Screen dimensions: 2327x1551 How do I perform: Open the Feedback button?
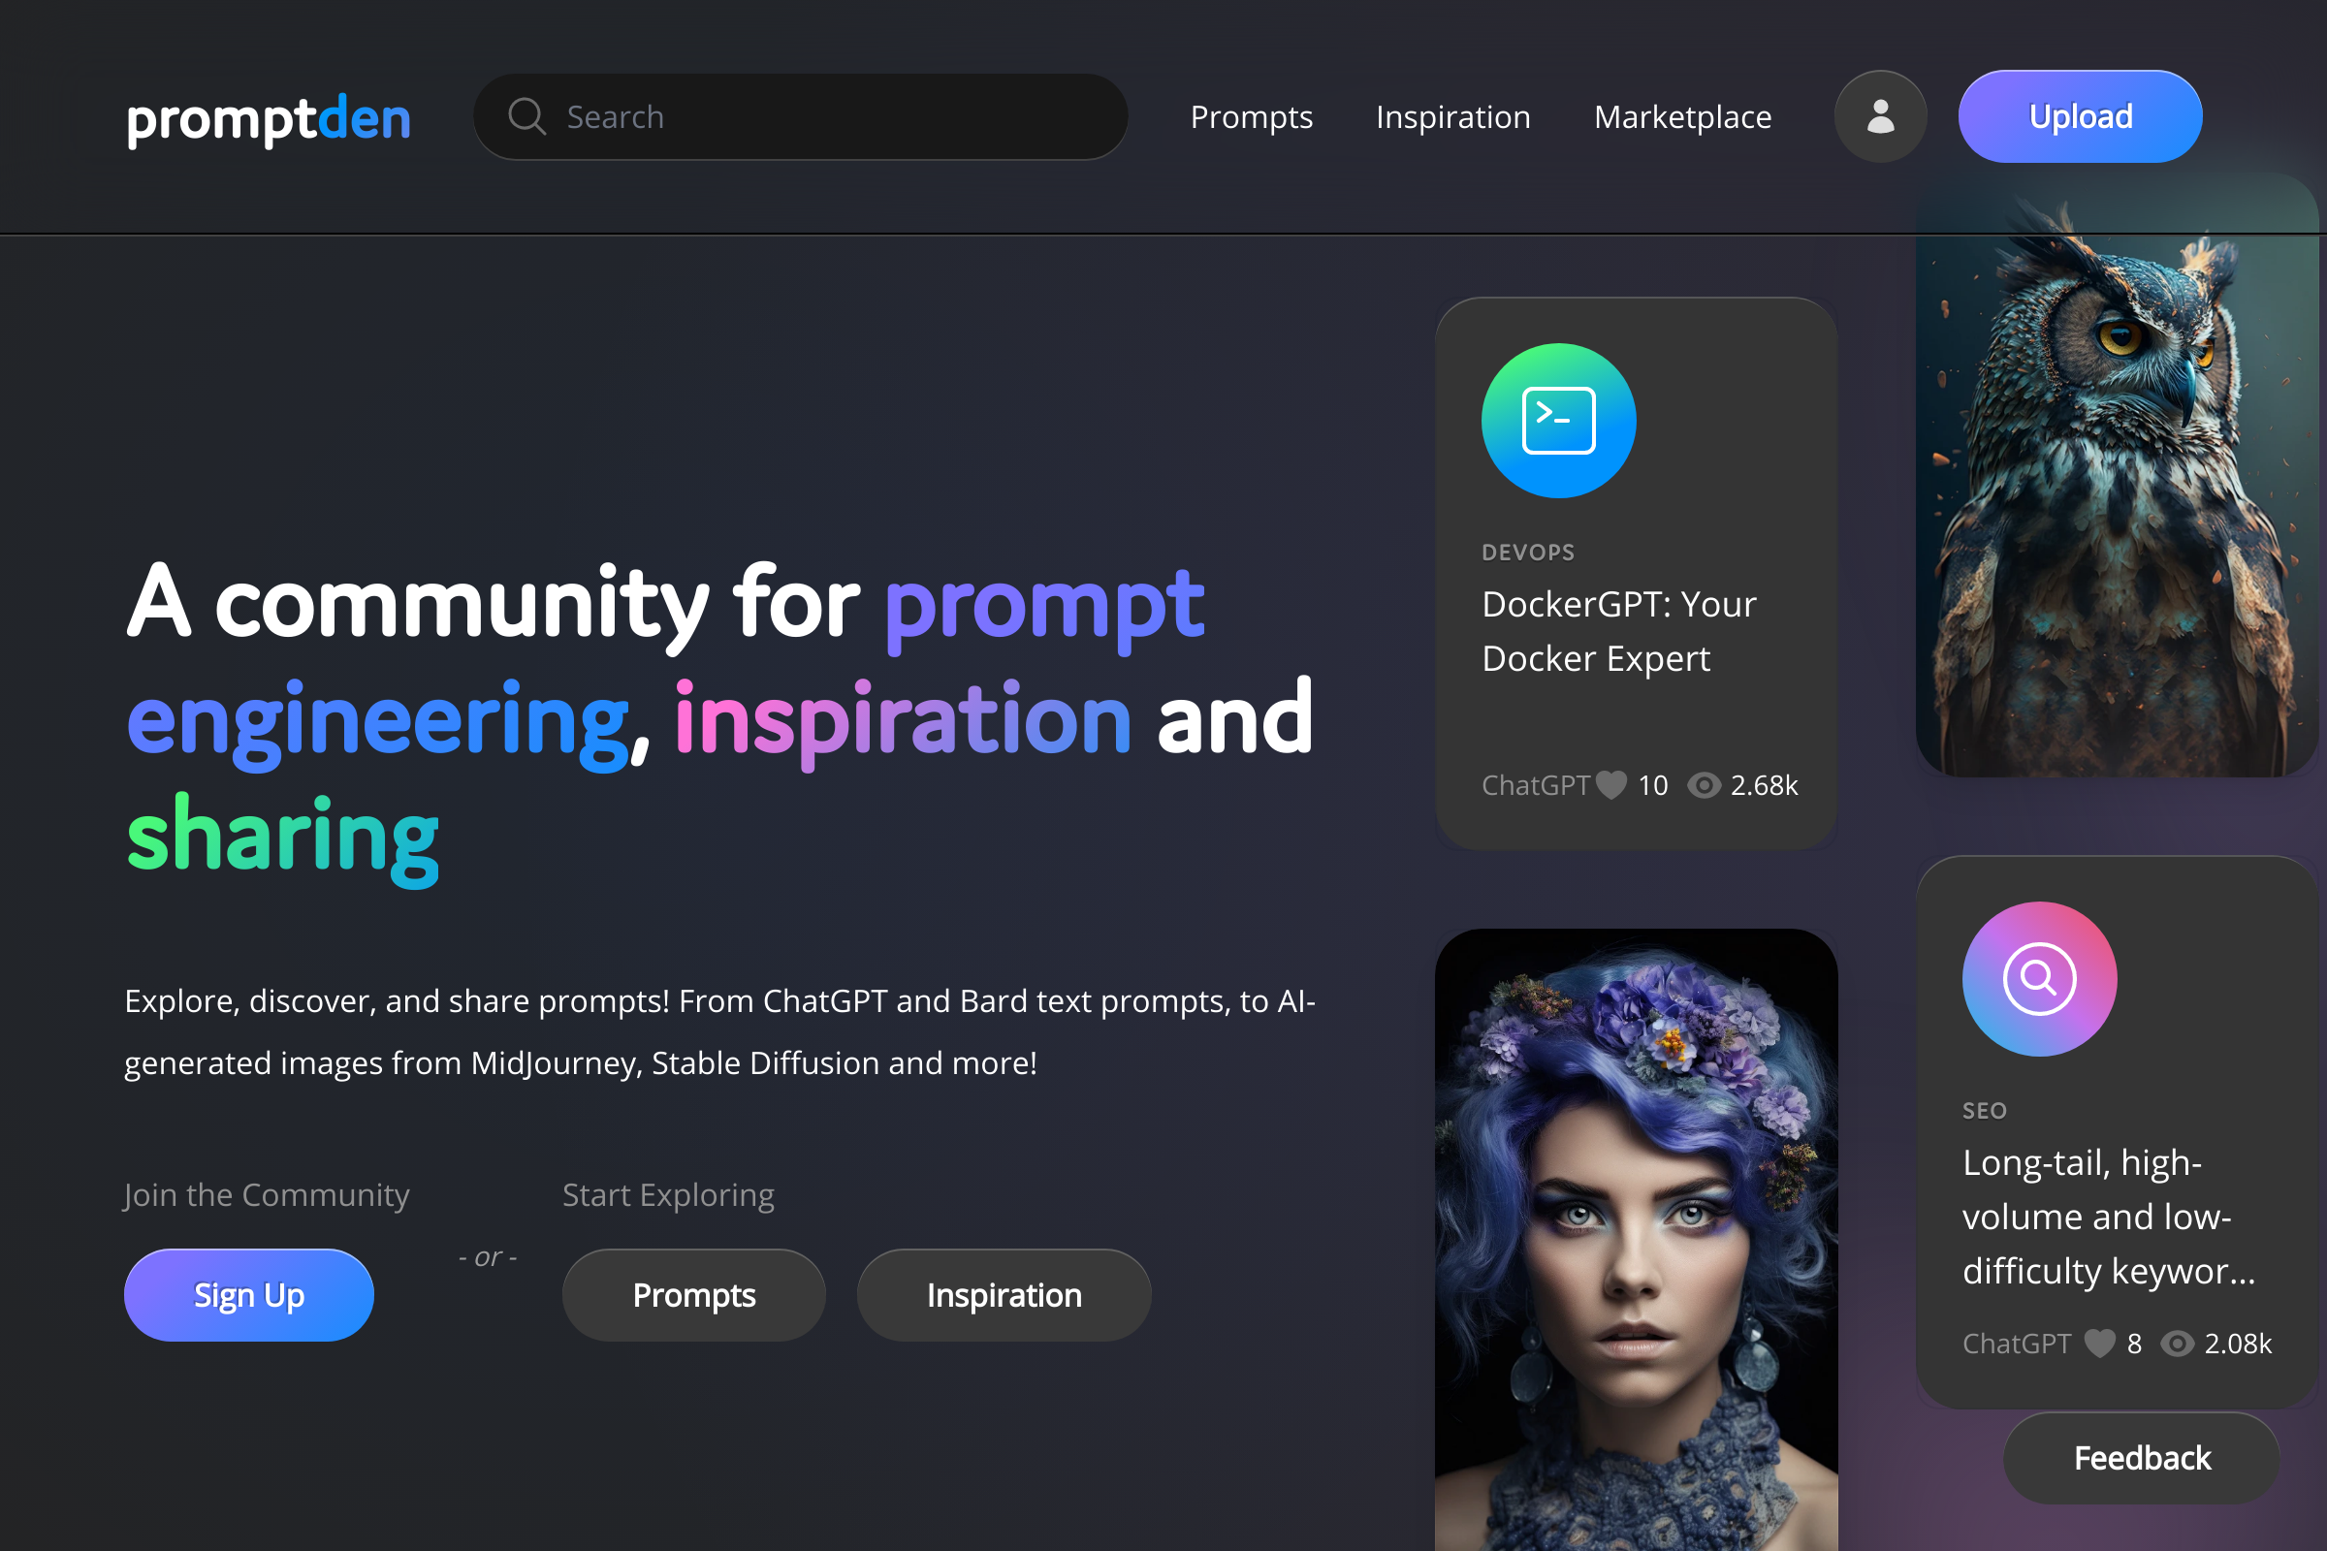2142,1458
